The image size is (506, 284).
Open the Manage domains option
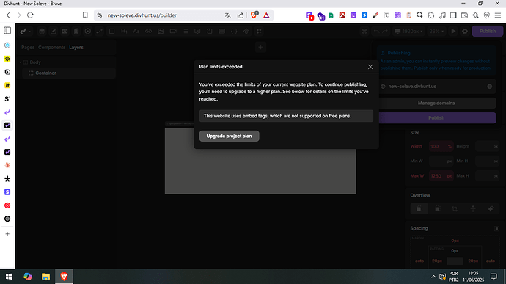tap(436, 103)
